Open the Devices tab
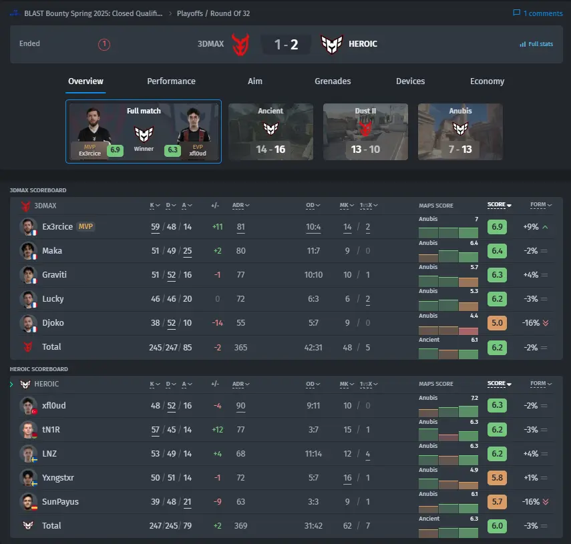Viewport: 571px width, 544px height. click(411, 81)
